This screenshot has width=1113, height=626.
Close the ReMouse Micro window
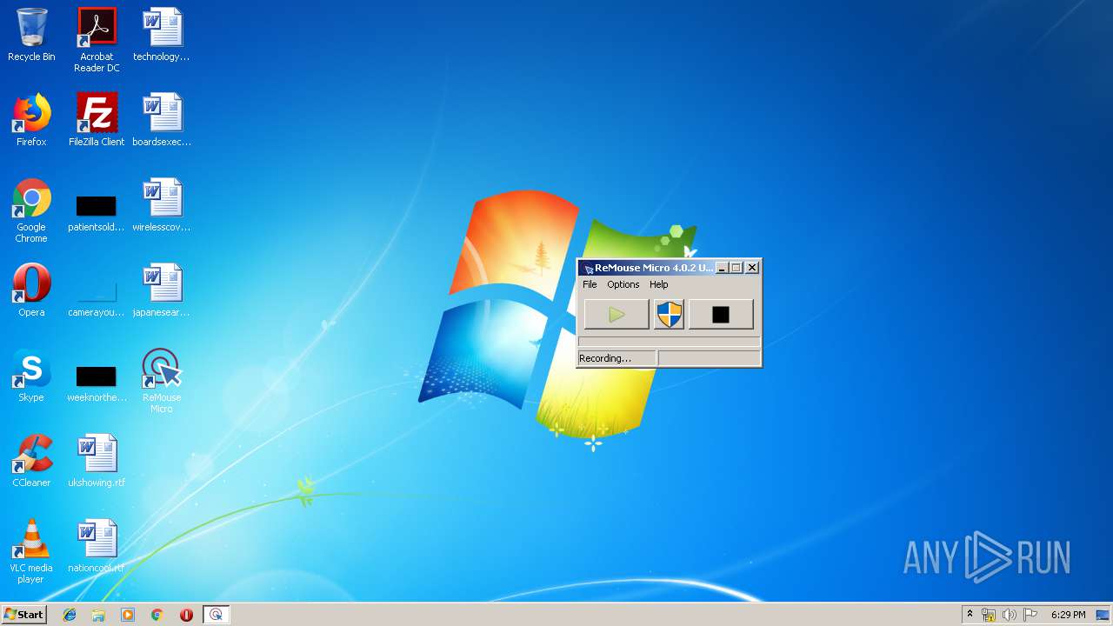tap(752, 268)
